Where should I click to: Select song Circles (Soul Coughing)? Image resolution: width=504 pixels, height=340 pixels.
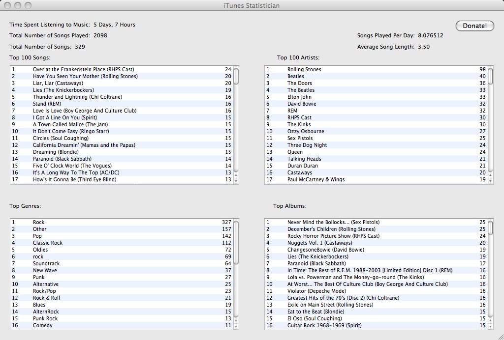tap(122, 138)
